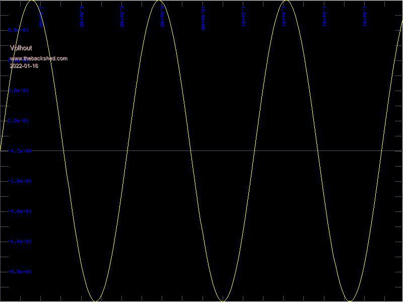Click the 2022-01-16 date text
This screenshot has height=302, width=403.
tap(24, 66)
